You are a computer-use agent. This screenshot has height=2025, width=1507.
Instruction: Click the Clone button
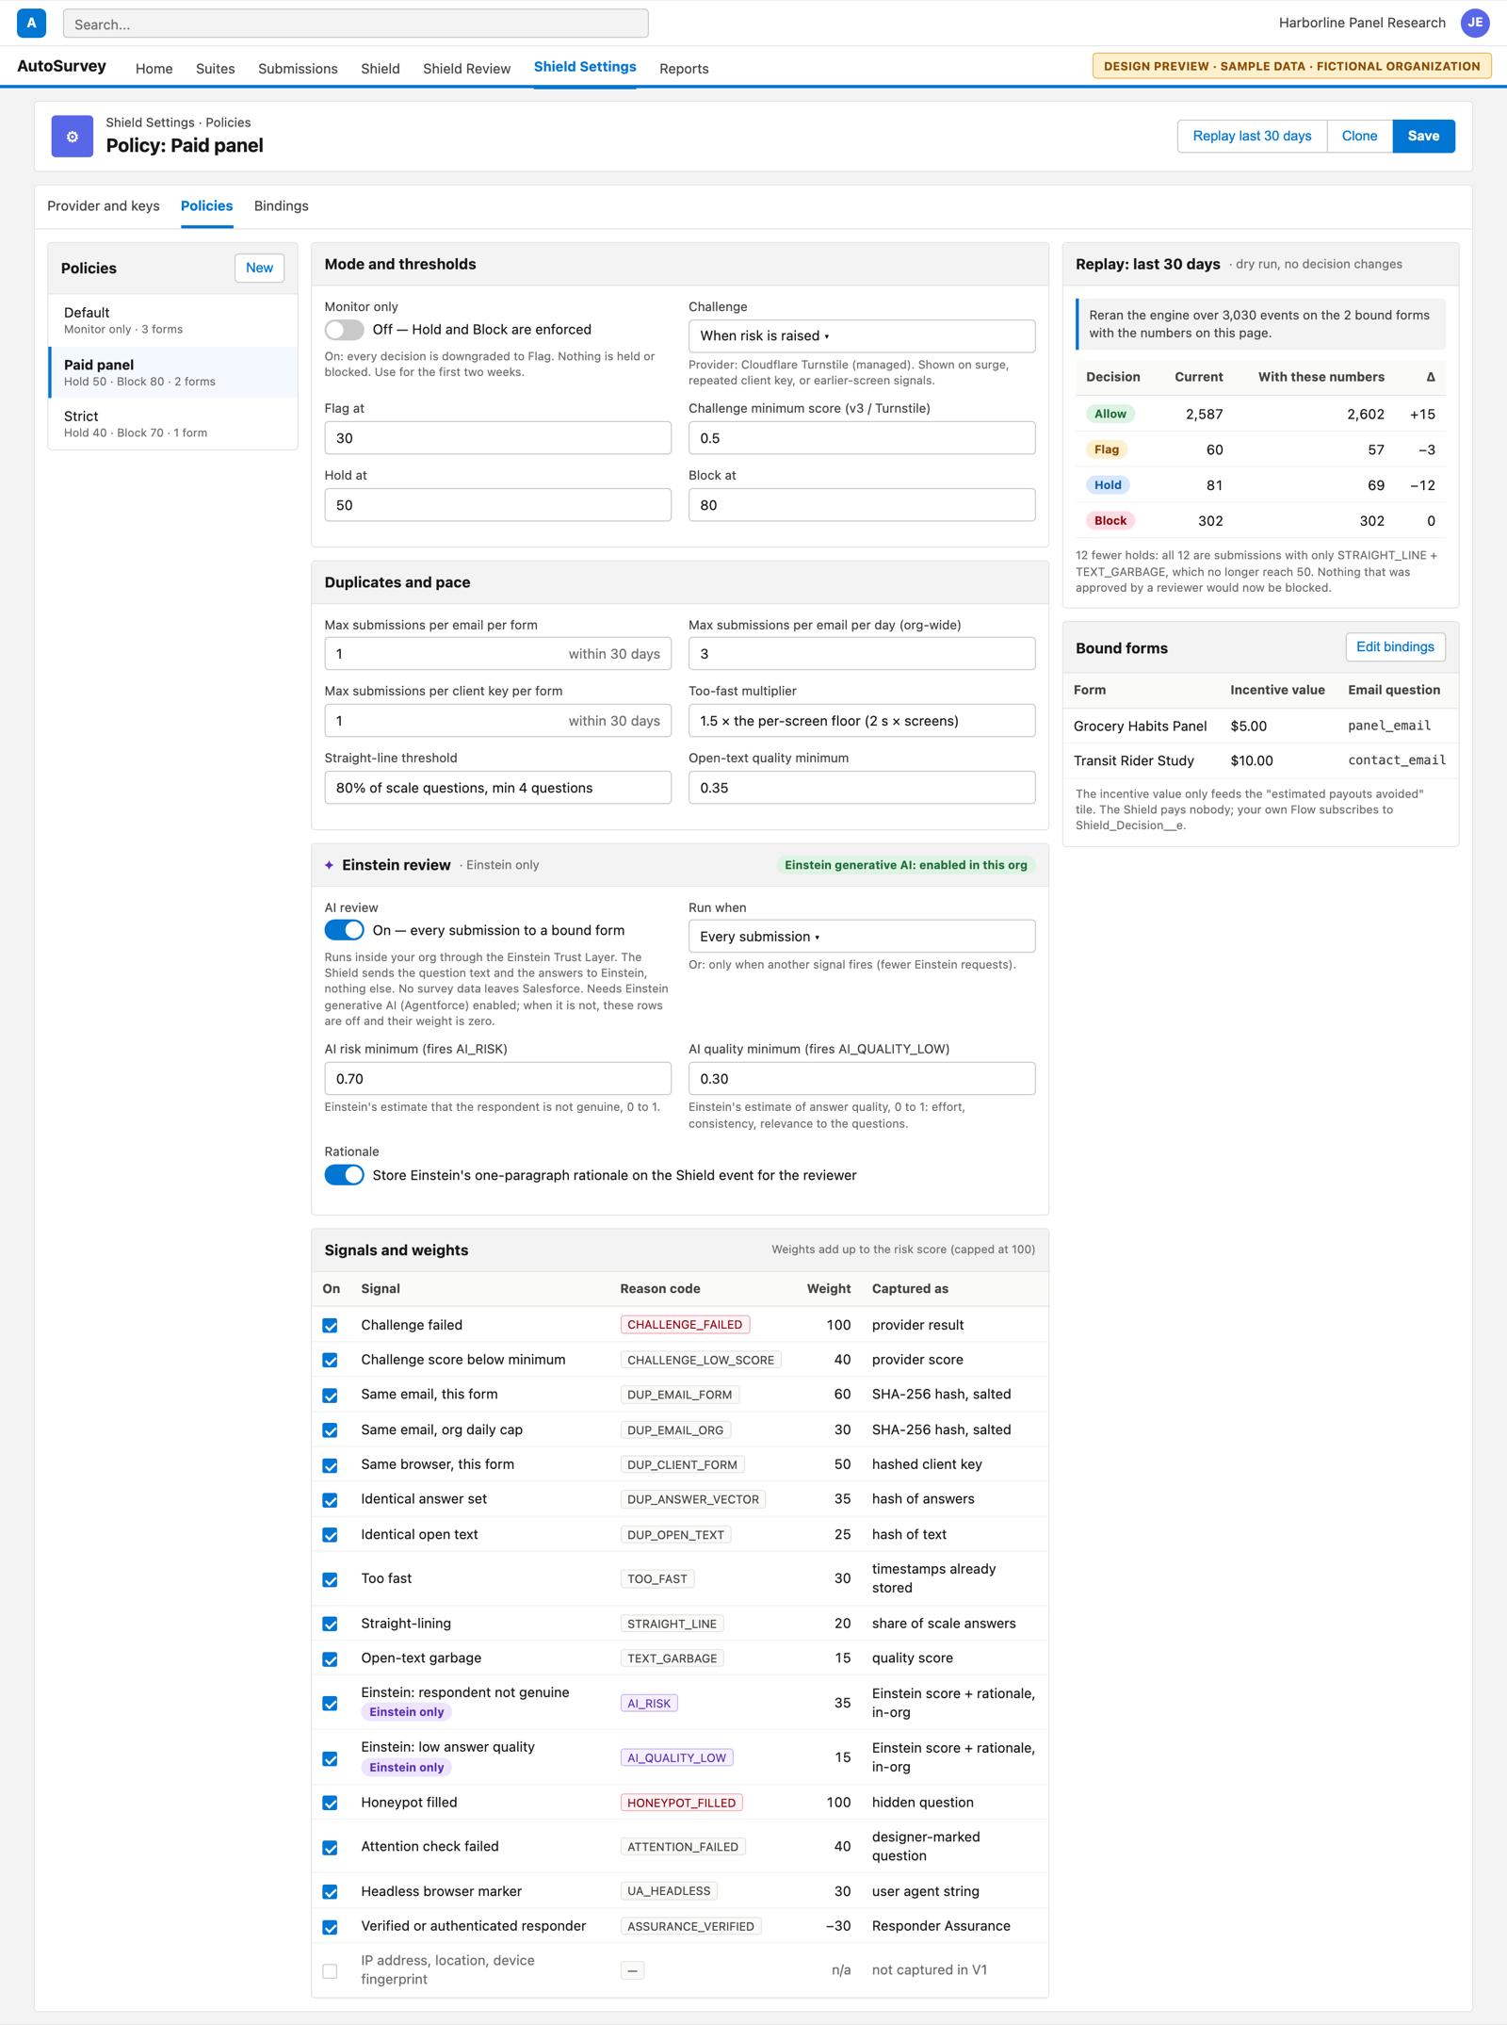[1359, 136]
